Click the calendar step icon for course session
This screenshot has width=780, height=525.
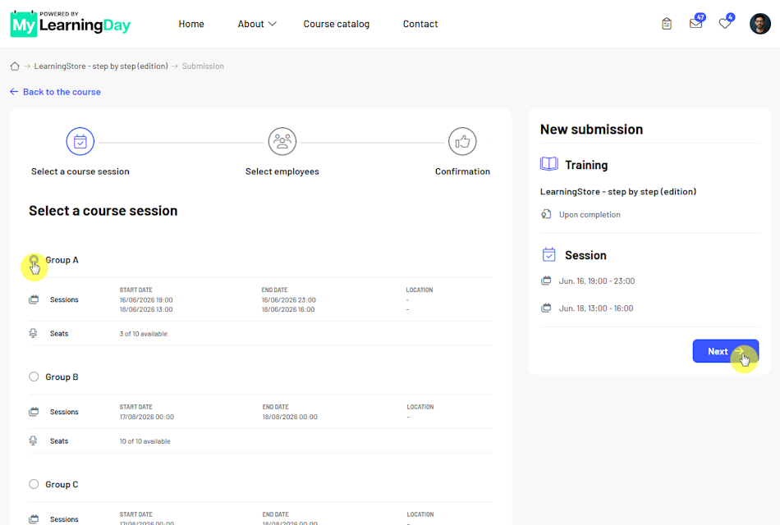click(x=80, y=142)
